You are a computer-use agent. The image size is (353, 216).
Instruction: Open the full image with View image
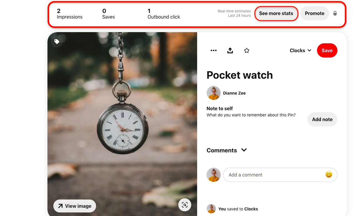click(x=75, y=206)
